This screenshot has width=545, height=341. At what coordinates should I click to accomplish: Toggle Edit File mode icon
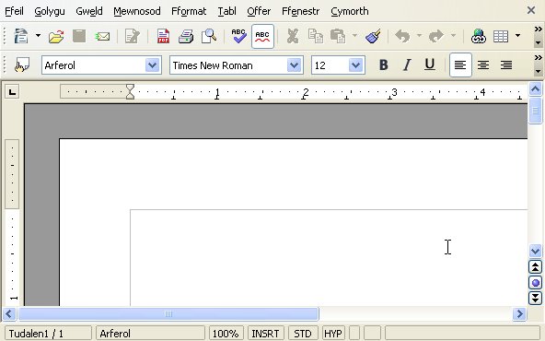click(x=132, y=36)
